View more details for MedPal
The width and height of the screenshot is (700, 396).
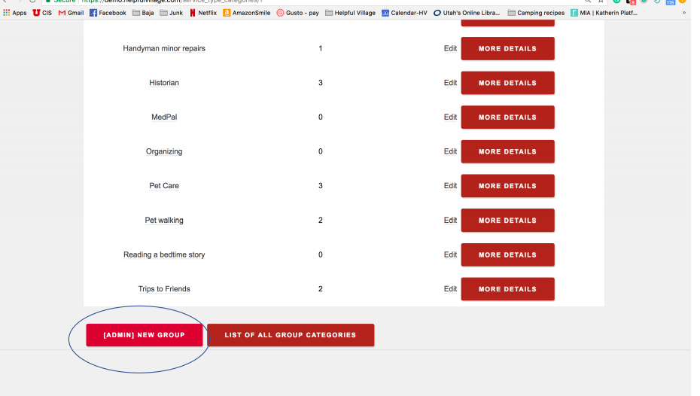coord(507,117)
